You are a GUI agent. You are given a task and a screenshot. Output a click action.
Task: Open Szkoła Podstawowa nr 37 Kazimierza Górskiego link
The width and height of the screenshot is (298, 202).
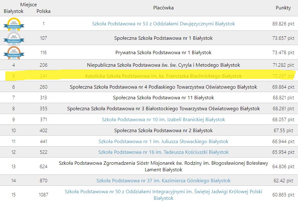(163, 181)
